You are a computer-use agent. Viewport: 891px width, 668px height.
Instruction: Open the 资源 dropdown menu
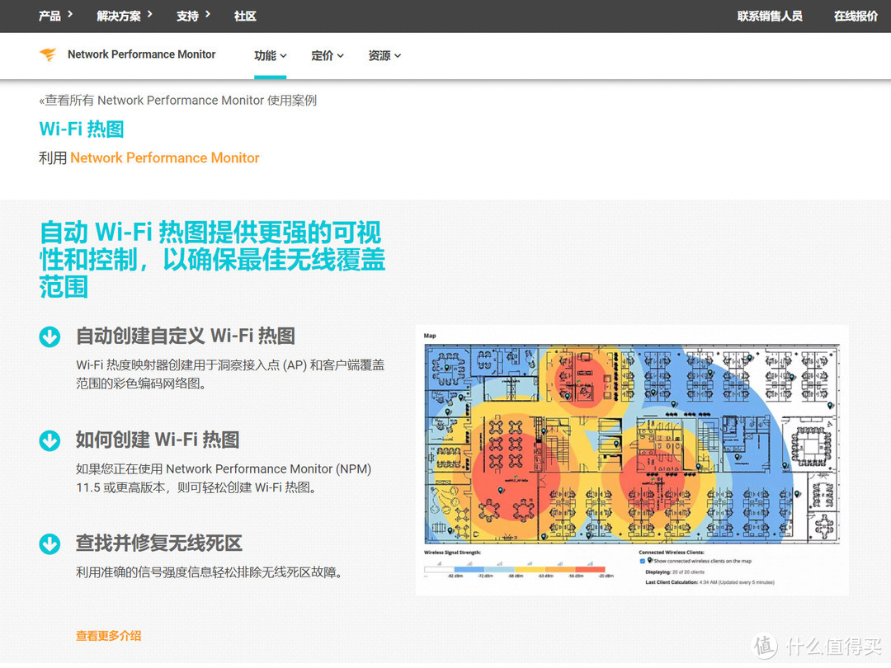pos(384,55)
